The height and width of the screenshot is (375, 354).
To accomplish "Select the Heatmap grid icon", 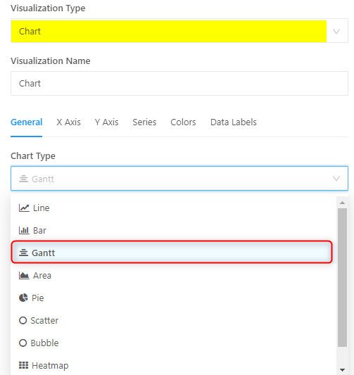I will 23,365.
